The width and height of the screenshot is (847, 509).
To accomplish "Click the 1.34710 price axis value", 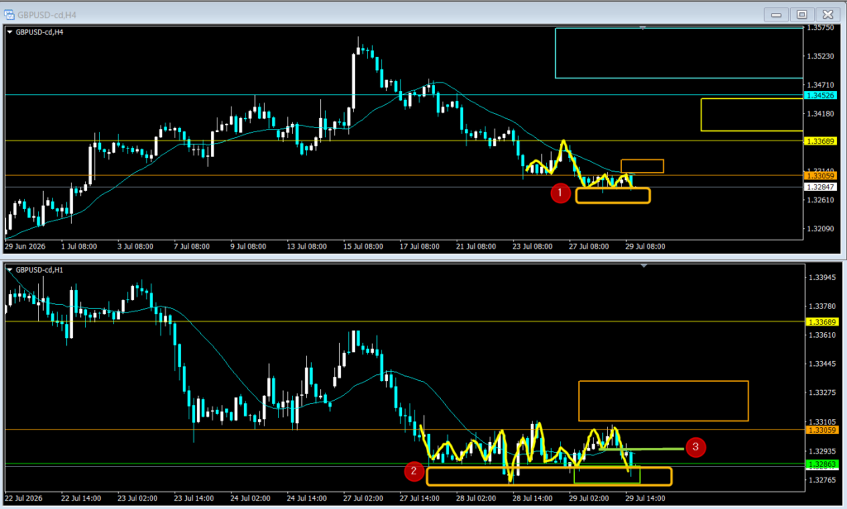I will (x=821, y=85).
